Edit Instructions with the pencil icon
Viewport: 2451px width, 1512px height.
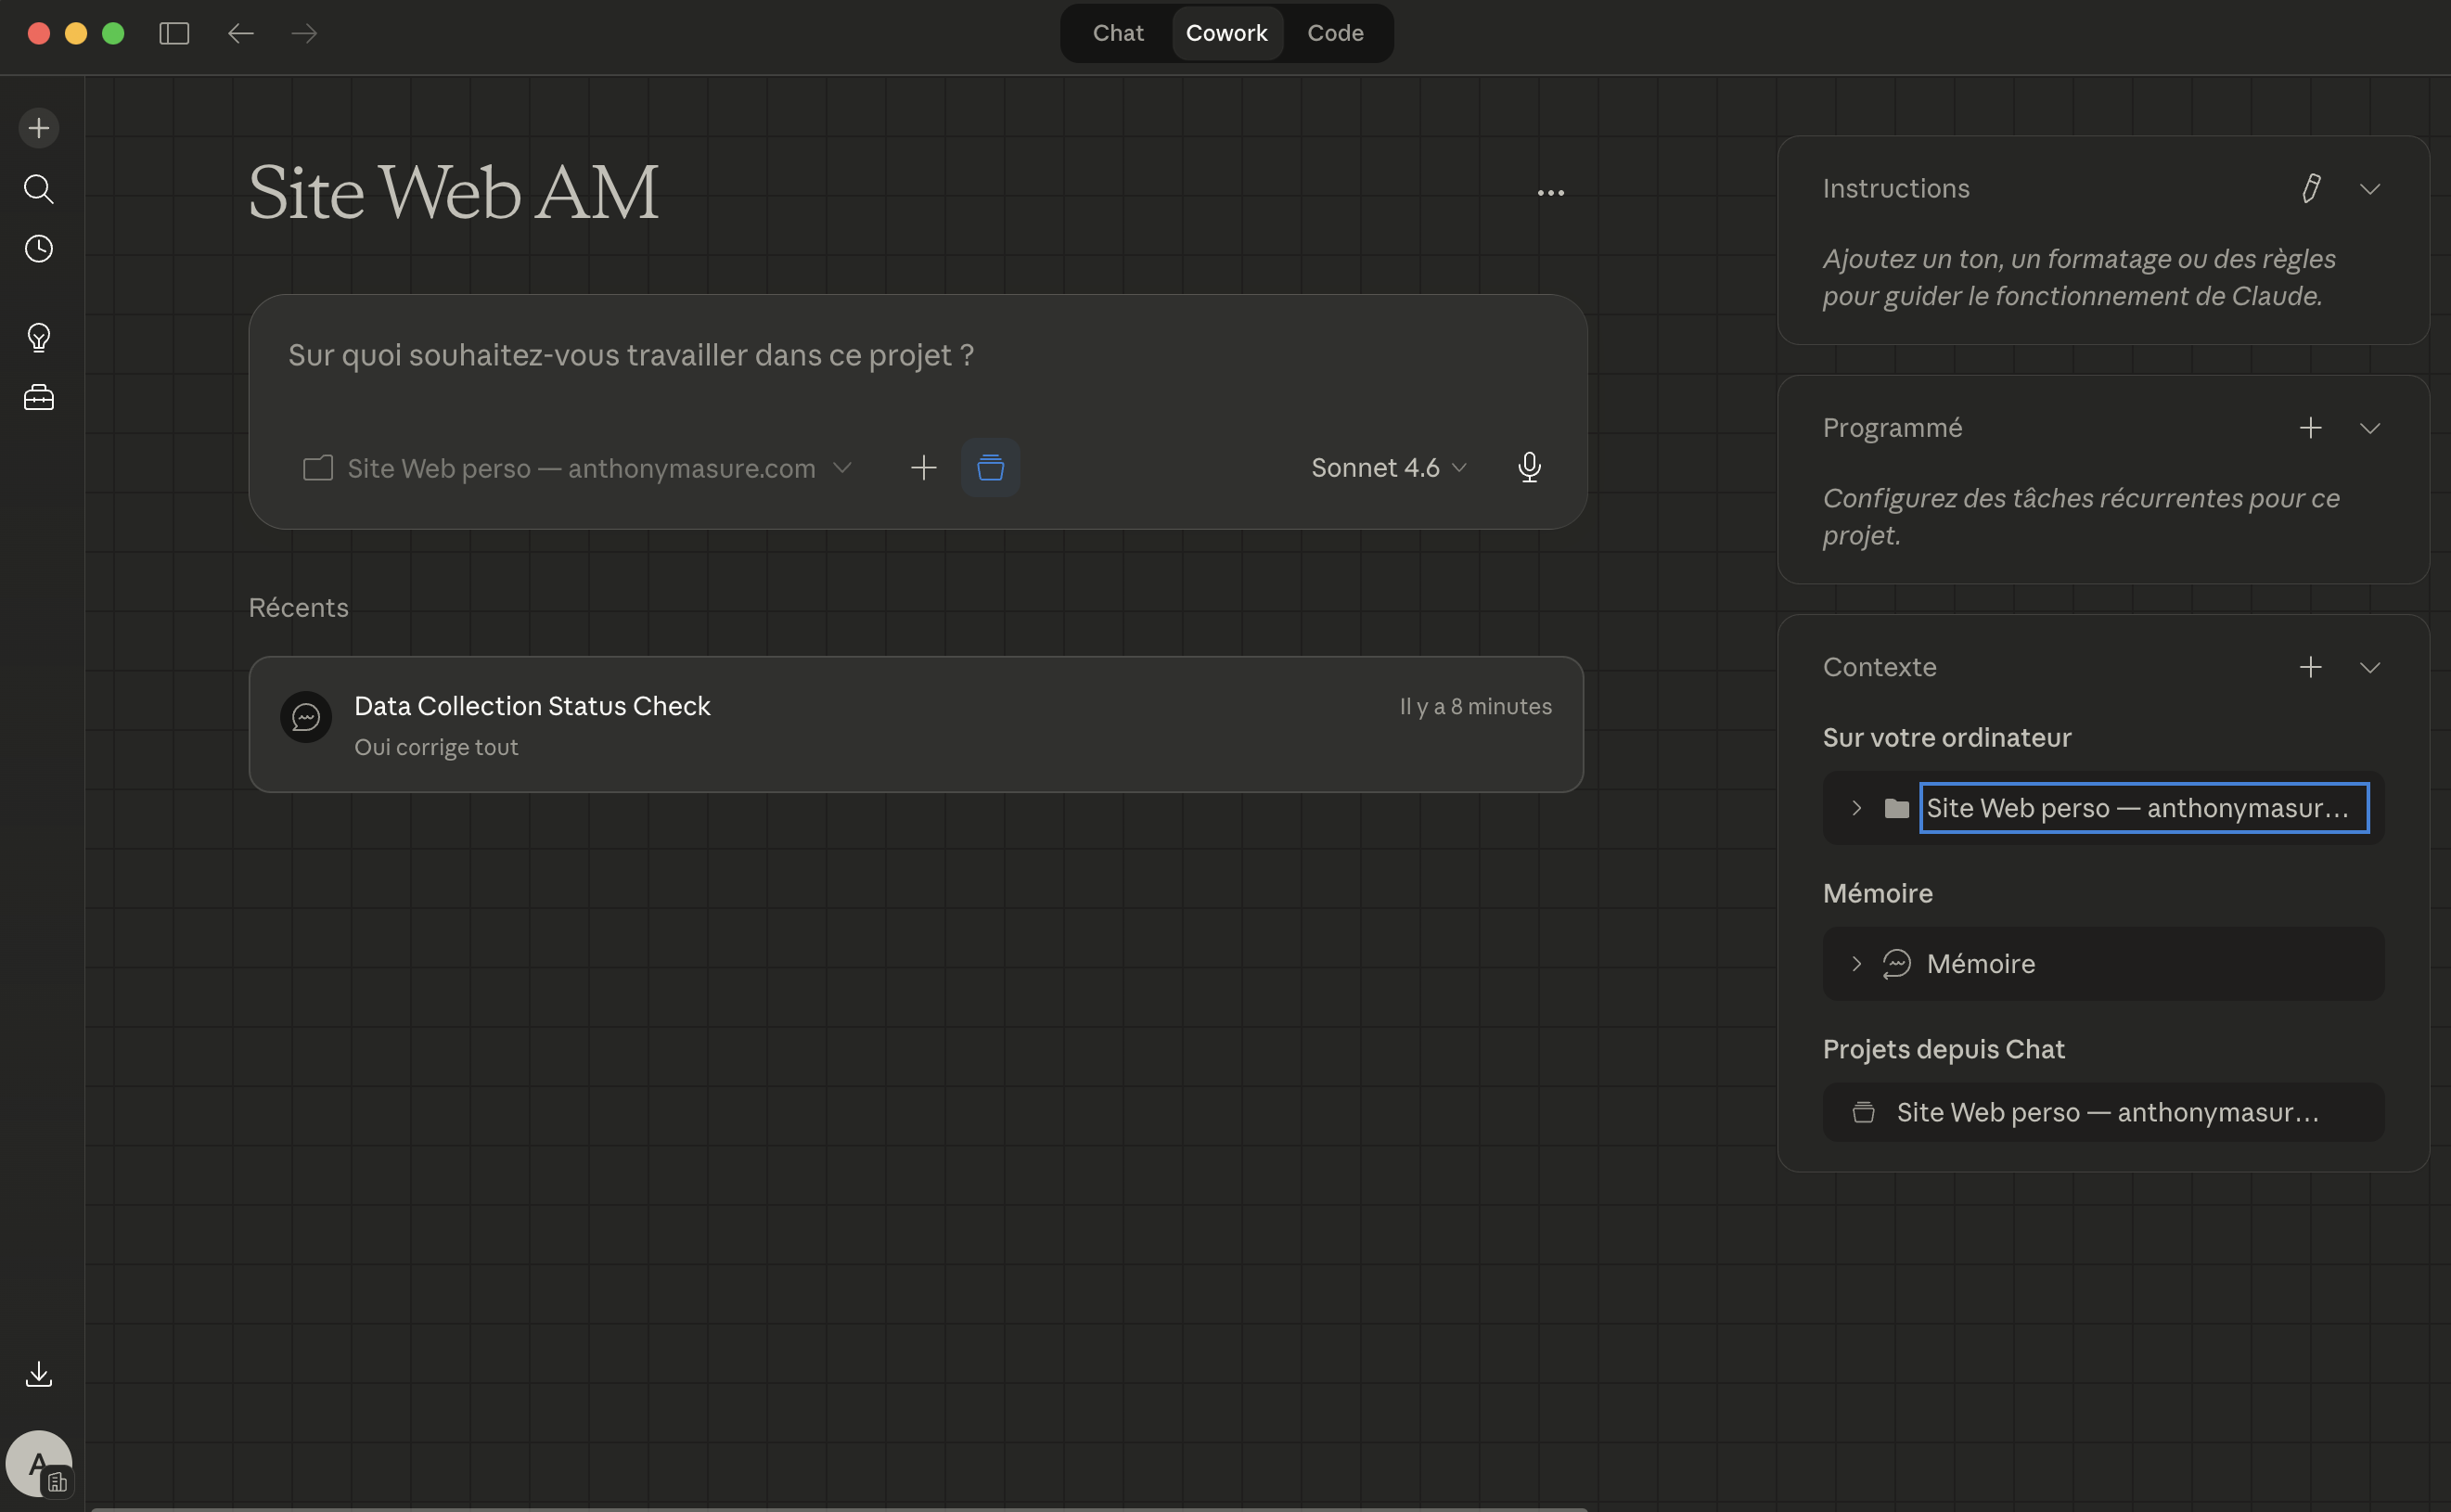pos(2310,188)
